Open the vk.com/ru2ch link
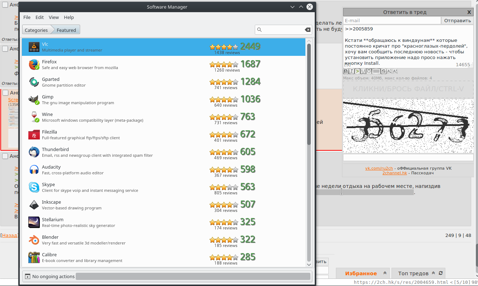The height and width of the screenshot is (286, 478). 379,168
